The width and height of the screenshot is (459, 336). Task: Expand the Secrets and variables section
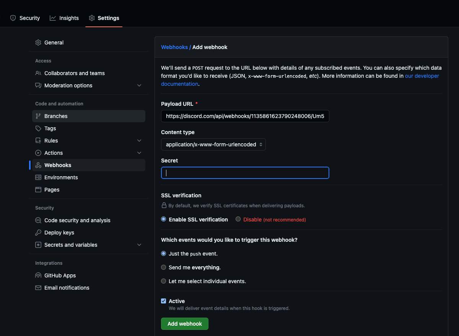point(139,245)
